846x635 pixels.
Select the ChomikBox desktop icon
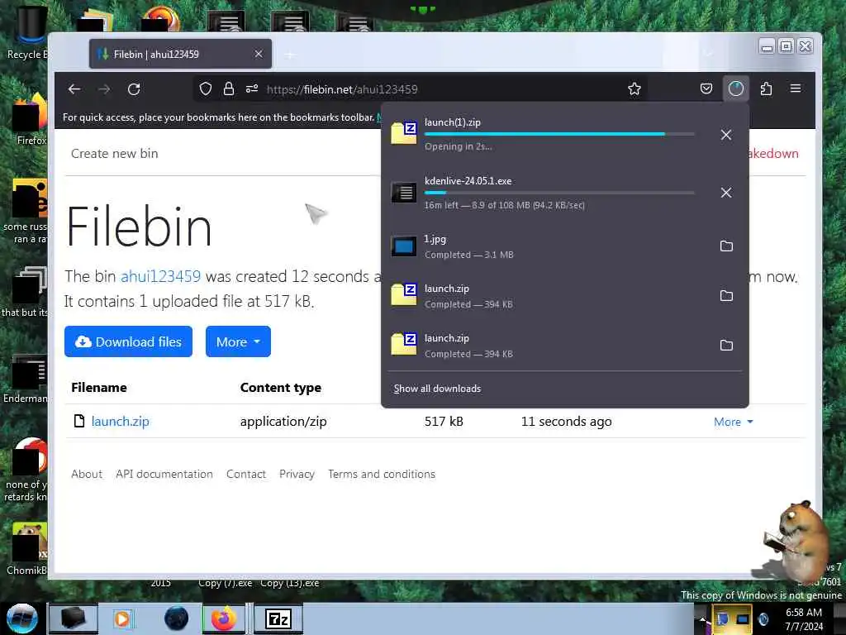click(x=27, y=548)
